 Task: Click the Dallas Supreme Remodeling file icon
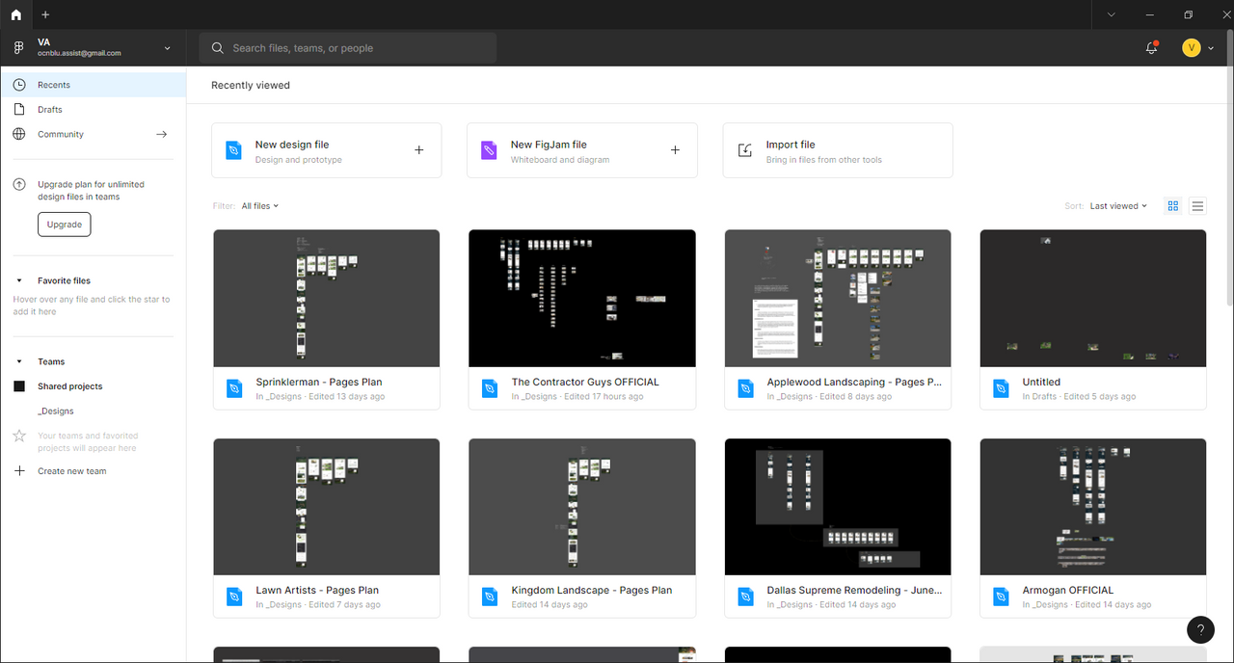click(745, 597)
